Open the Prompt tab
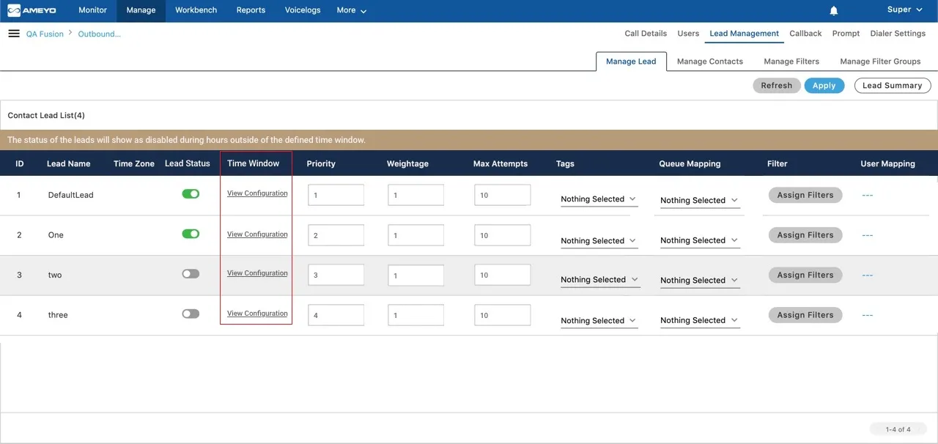This screenshot has width=938, height=444. point(846,34)
